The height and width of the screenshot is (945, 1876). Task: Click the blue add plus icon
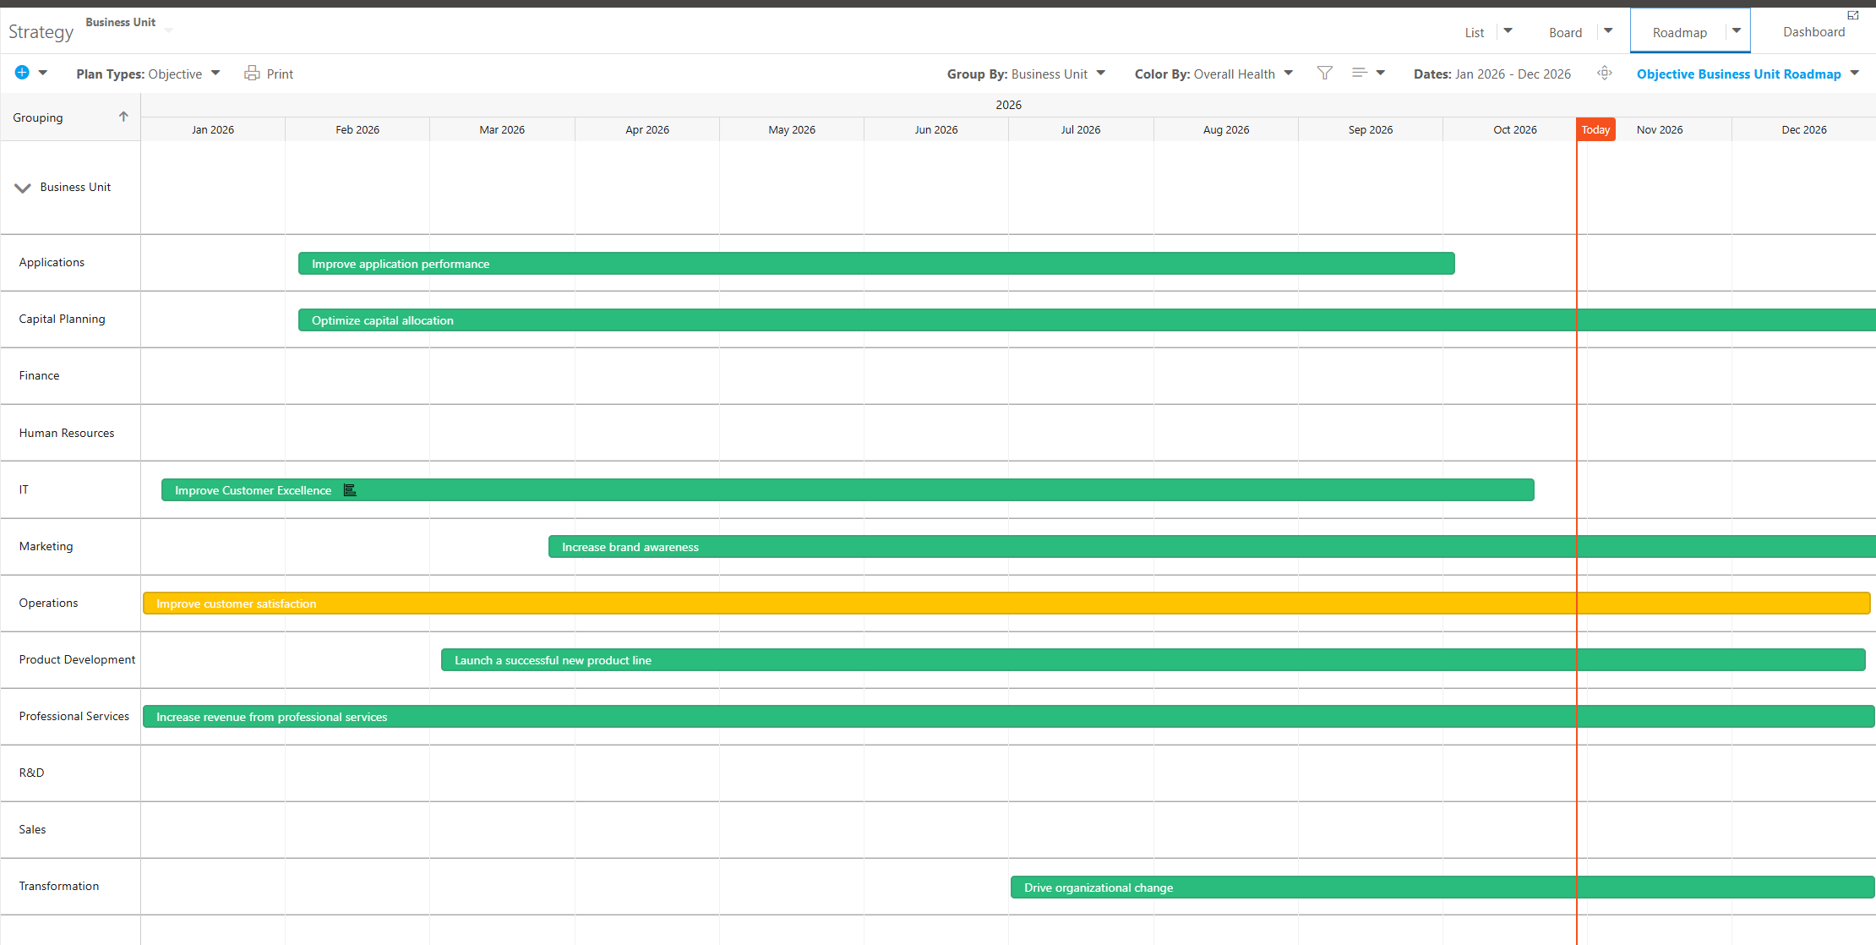coord(22,73)
